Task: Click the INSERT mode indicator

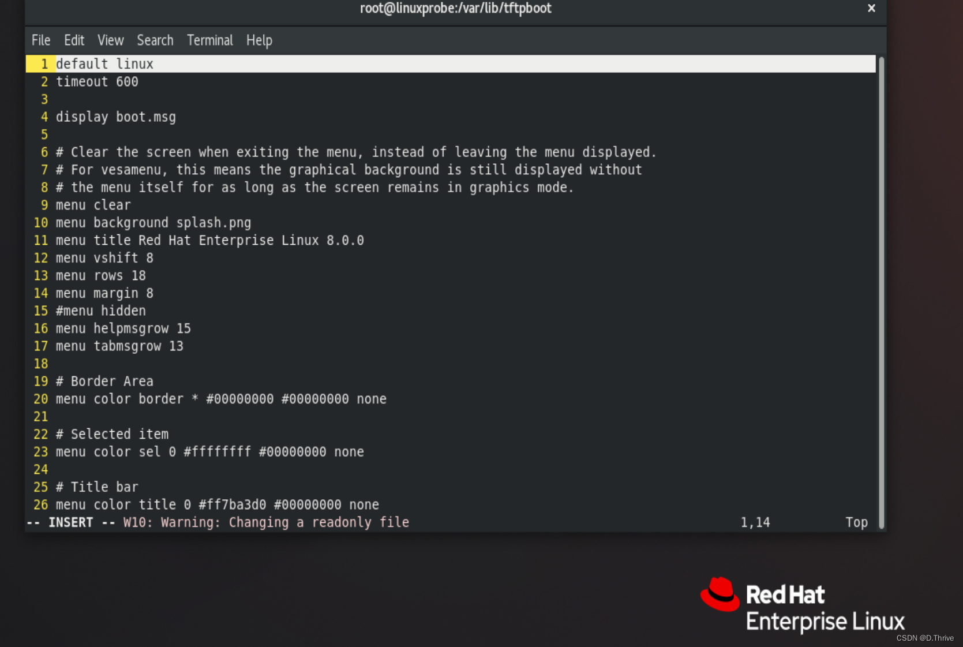Action: click(70, 522)
